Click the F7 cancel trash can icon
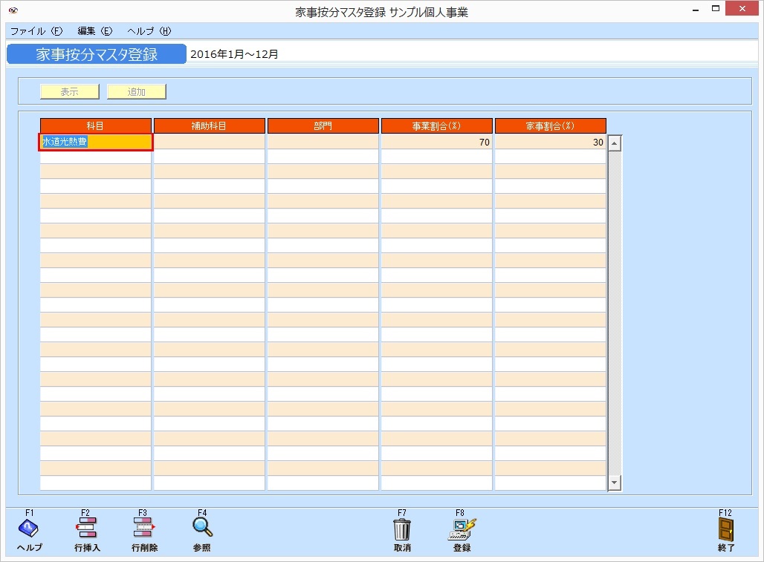The width and height of the screenshot is (764, 562). coord(402,529)
